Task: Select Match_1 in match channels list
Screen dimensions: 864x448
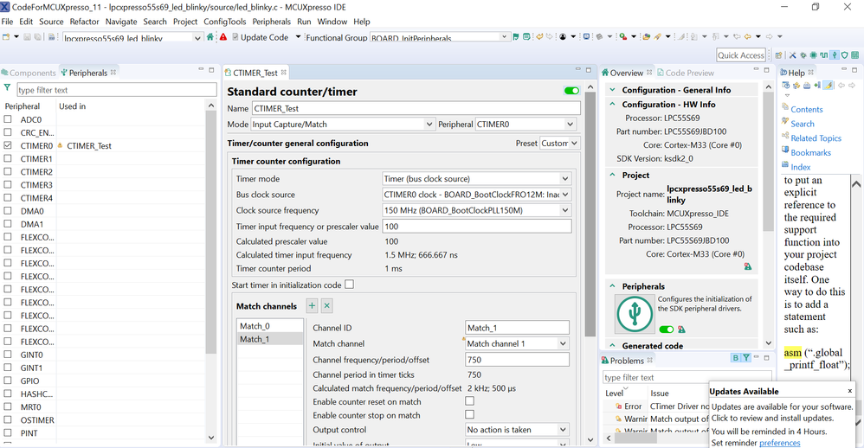Action: point(270,339)
